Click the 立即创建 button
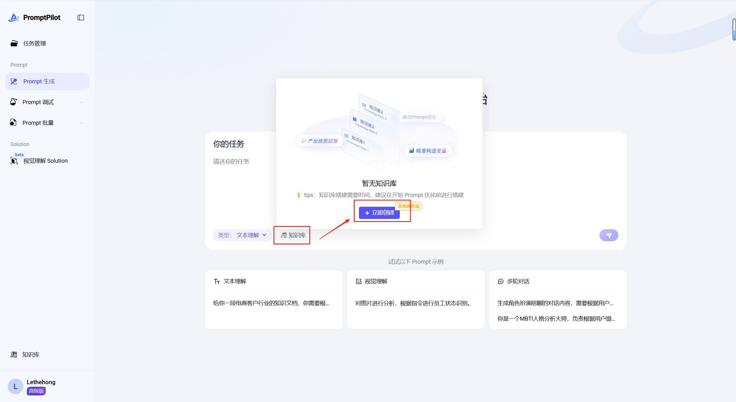Image resolution: width=736 pixels, height=402 pixels. click(x=379, y=213)
